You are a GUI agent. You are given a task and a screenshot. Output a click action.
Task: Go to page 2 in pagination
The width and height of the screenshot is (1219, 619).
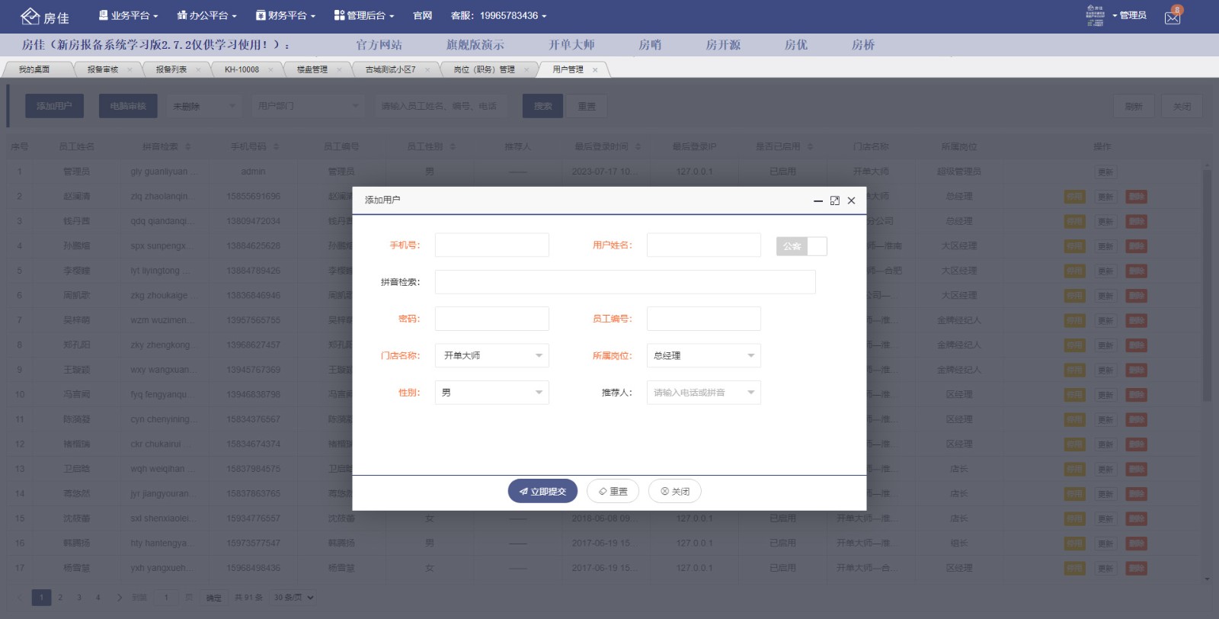pos(60,598)
